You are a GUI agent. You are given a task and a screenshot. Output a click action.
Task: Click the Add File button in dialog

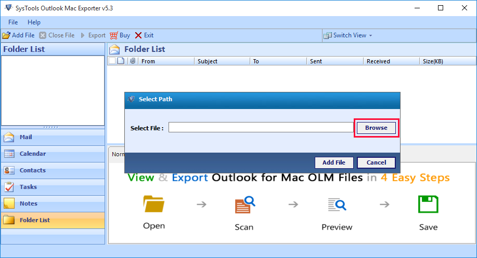334,162
